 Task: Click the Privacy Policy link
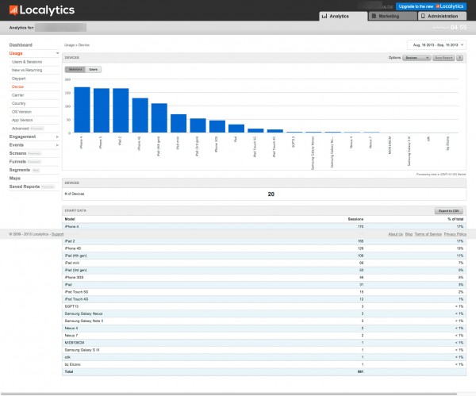click(x=455, y=234)
